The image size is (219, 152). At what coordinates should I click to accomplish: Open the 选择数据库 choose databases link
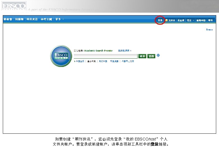(124, 51)
